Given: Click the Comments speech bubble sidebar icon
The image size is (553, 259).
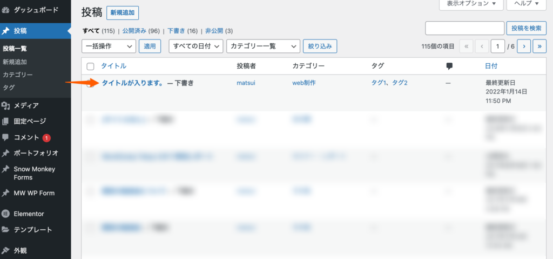Looking at the screenshot, I should 6,137.
